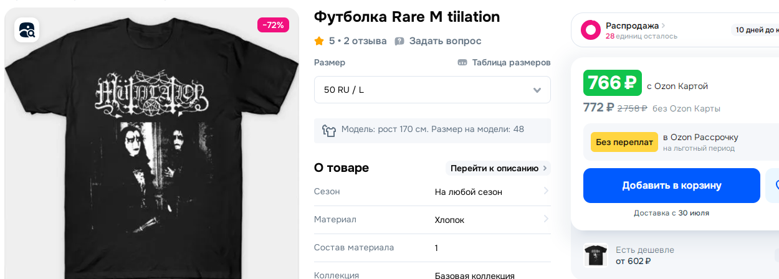Click the pink Распродажа sale circle icon
This screenshot has height=279, width=779.
[590, 29]
